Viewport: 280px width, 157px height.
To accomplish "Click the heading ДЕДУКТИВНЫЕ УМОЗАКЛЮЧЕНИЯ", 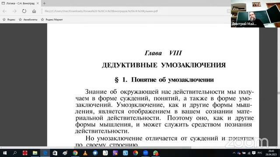I will click(164, 65).
